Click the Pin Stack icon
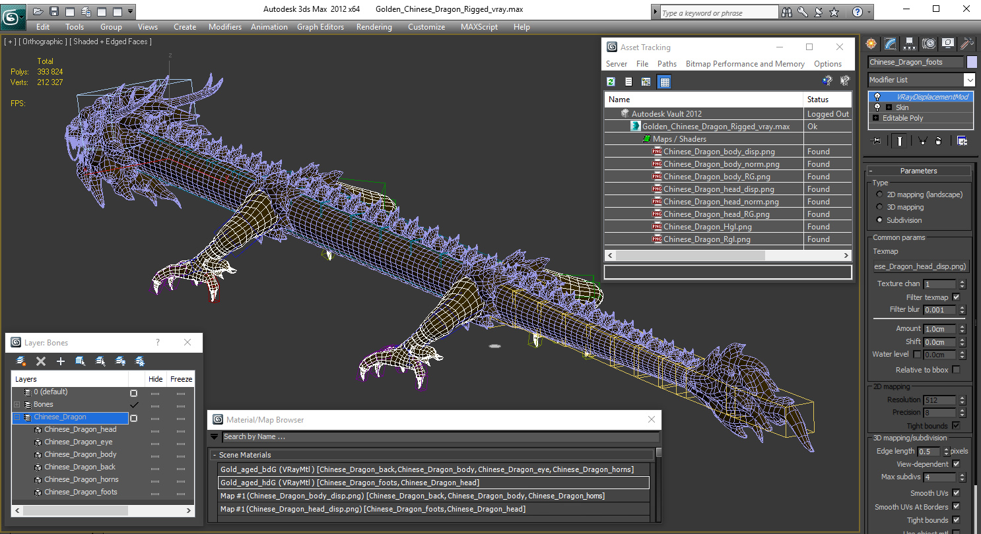 (x=877, y=140)
